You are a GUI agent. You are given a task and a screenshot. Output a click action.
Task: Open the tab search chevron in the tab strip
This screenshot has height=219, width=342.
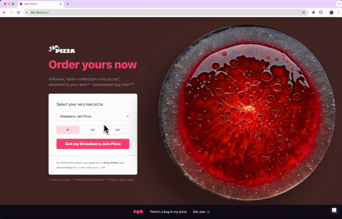coord(339,4)
